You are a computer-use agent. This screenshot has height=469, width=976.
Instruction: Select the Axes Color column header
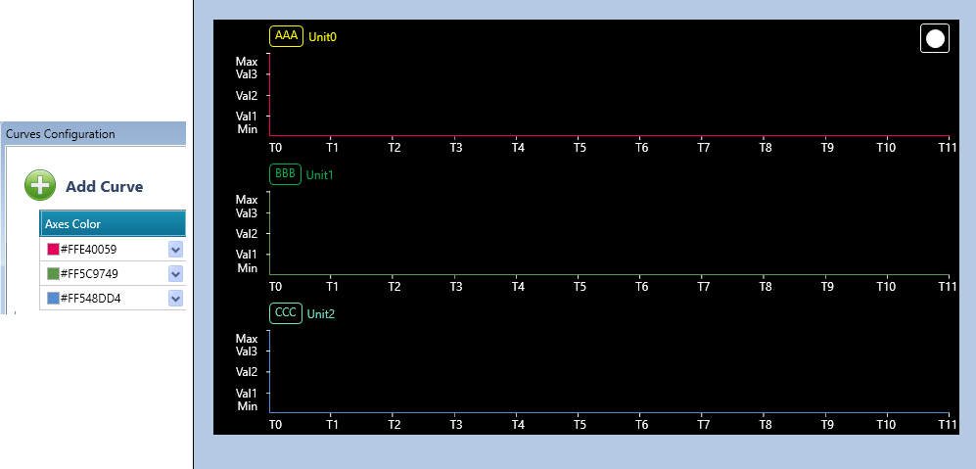pyautogui.click(x=72, y=224)
